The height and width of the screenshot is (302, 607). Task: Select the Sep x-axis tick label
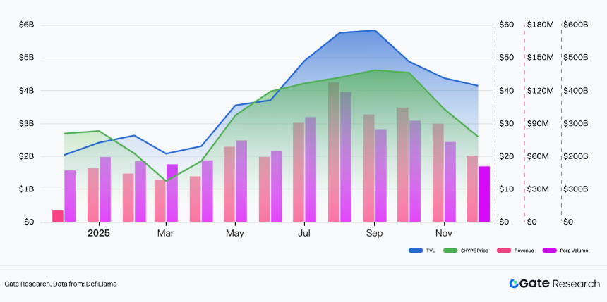[x=374, y=233]
